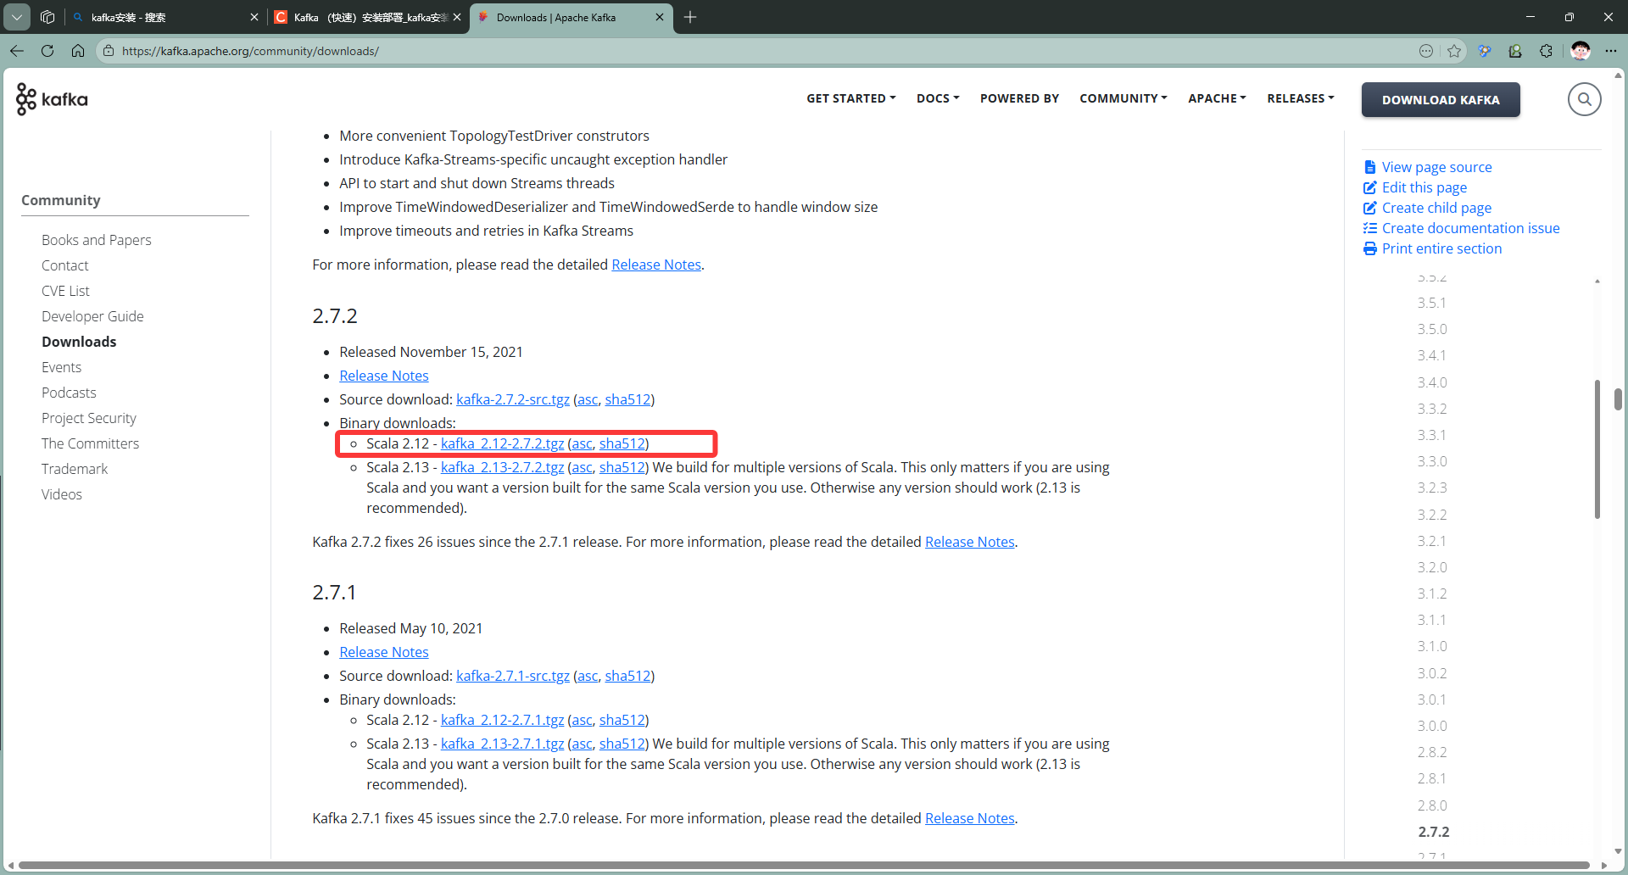Jump to version 3.0.0 in contents

(1431, 726)
